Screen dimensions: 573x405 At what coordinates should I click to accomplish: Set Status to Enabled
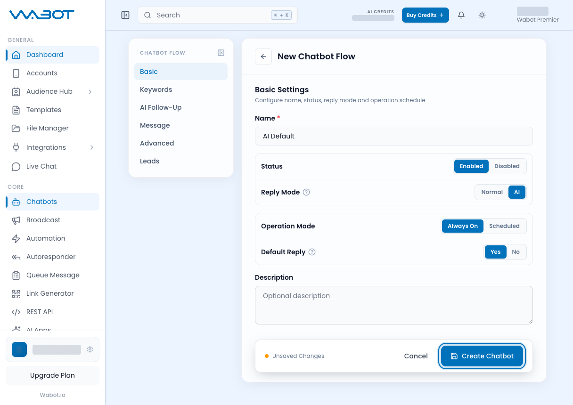(472, 166)
